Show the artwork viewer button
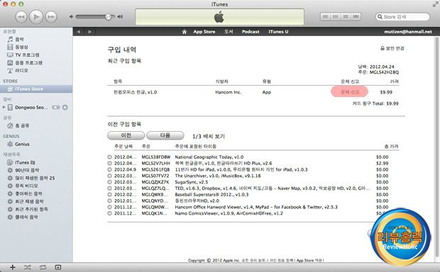 point(57,267)
